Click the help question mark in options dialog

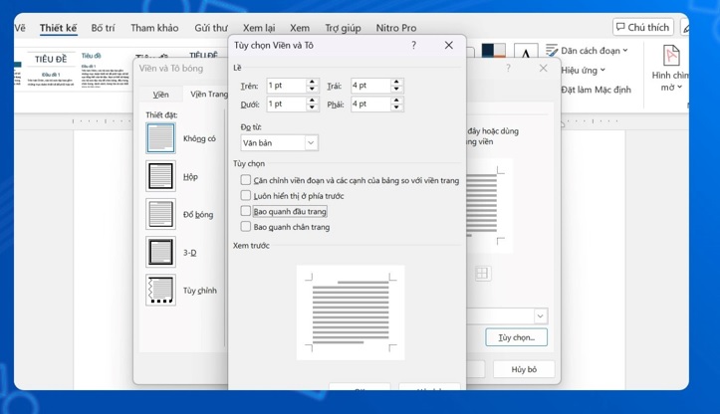click(414, 46)
